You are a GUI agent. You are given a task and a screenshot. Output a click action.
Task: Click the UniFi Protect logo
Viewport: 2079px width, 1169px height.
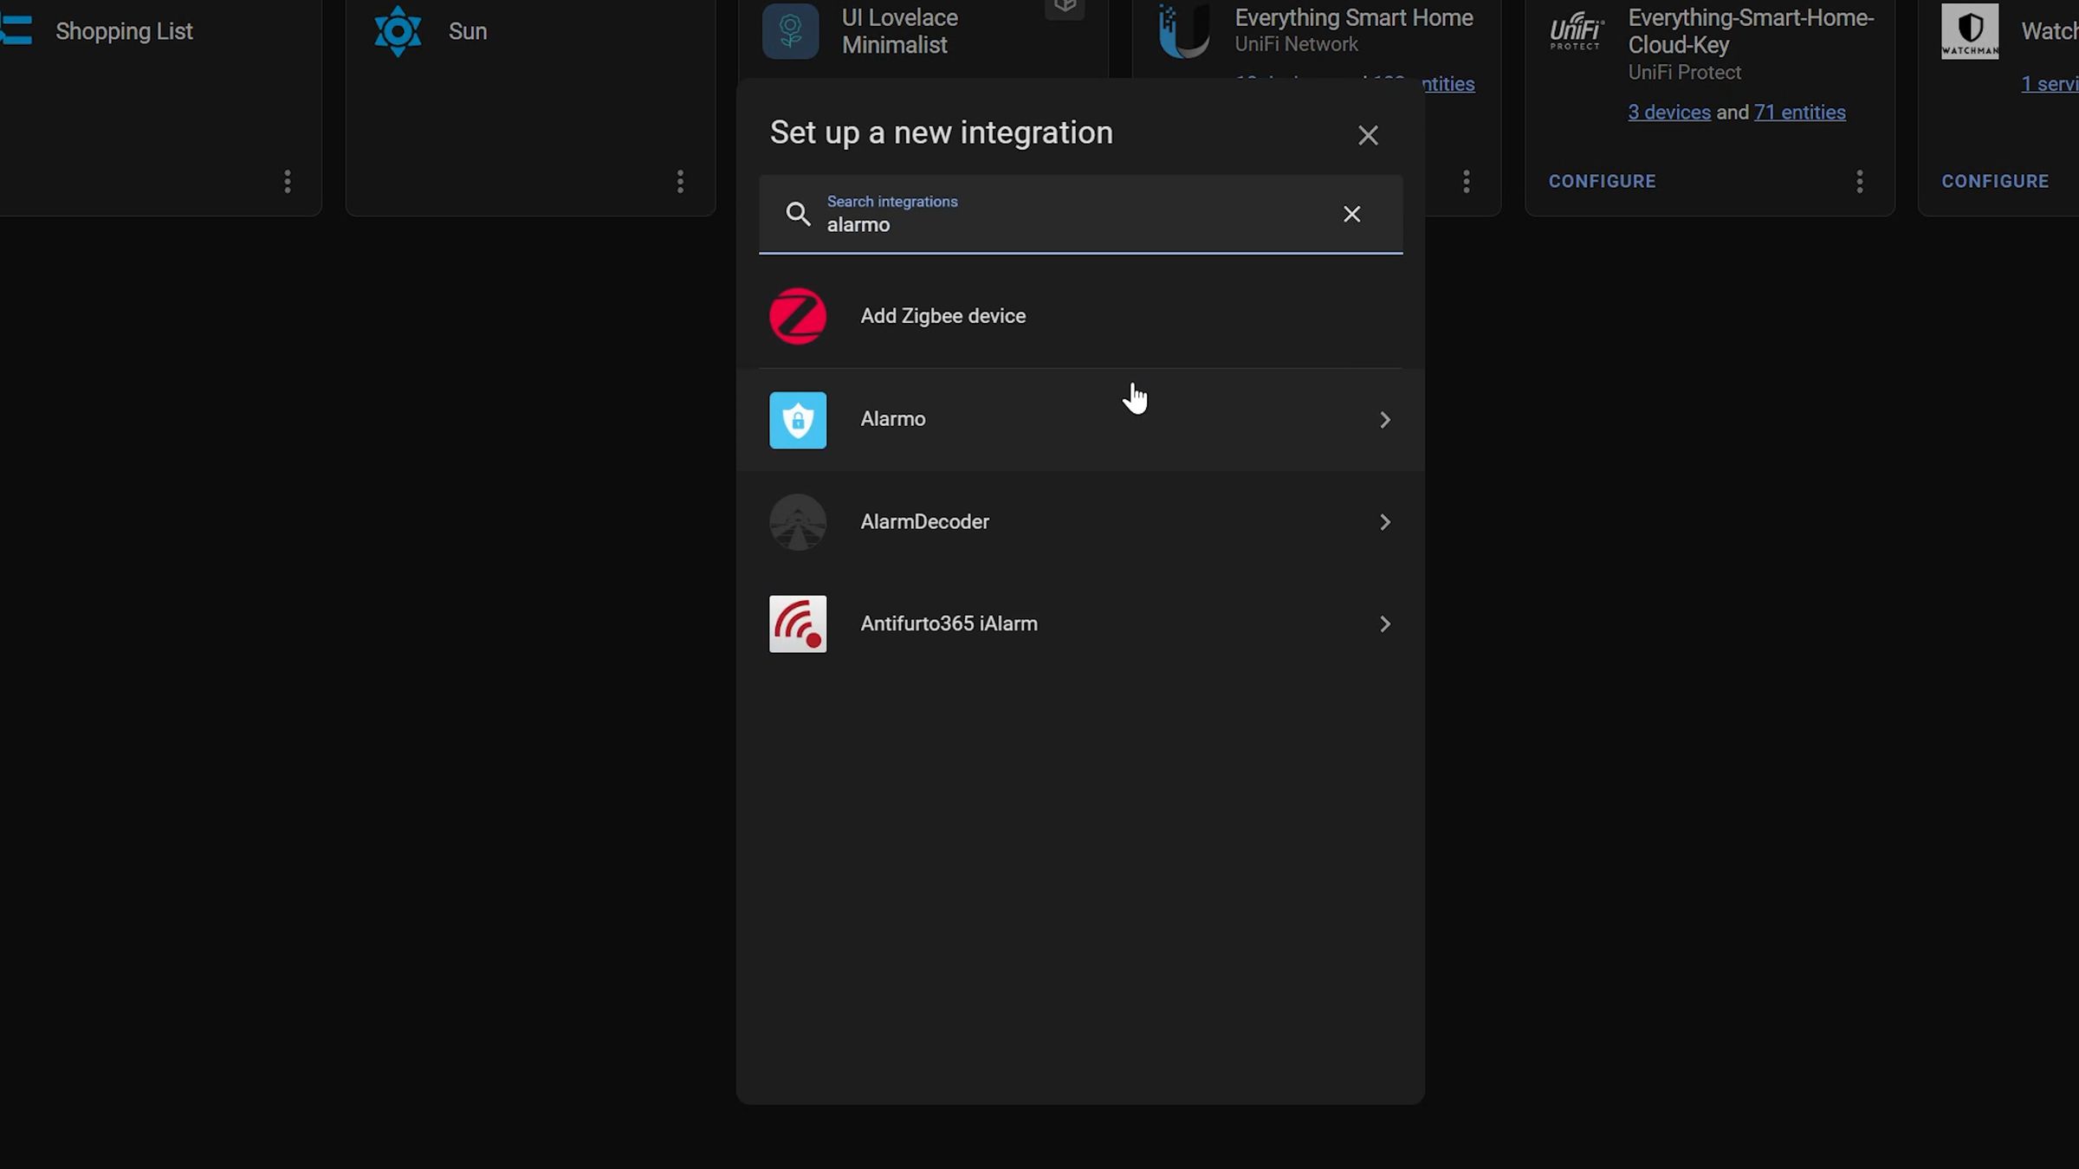point(1577,31)
